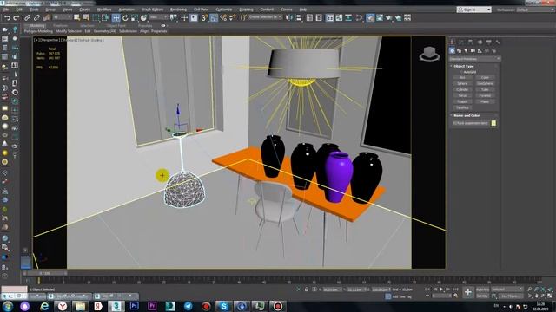Viewport: 556px width, 312px height.
Task: Open the File menu
Action: click(6, 10)
